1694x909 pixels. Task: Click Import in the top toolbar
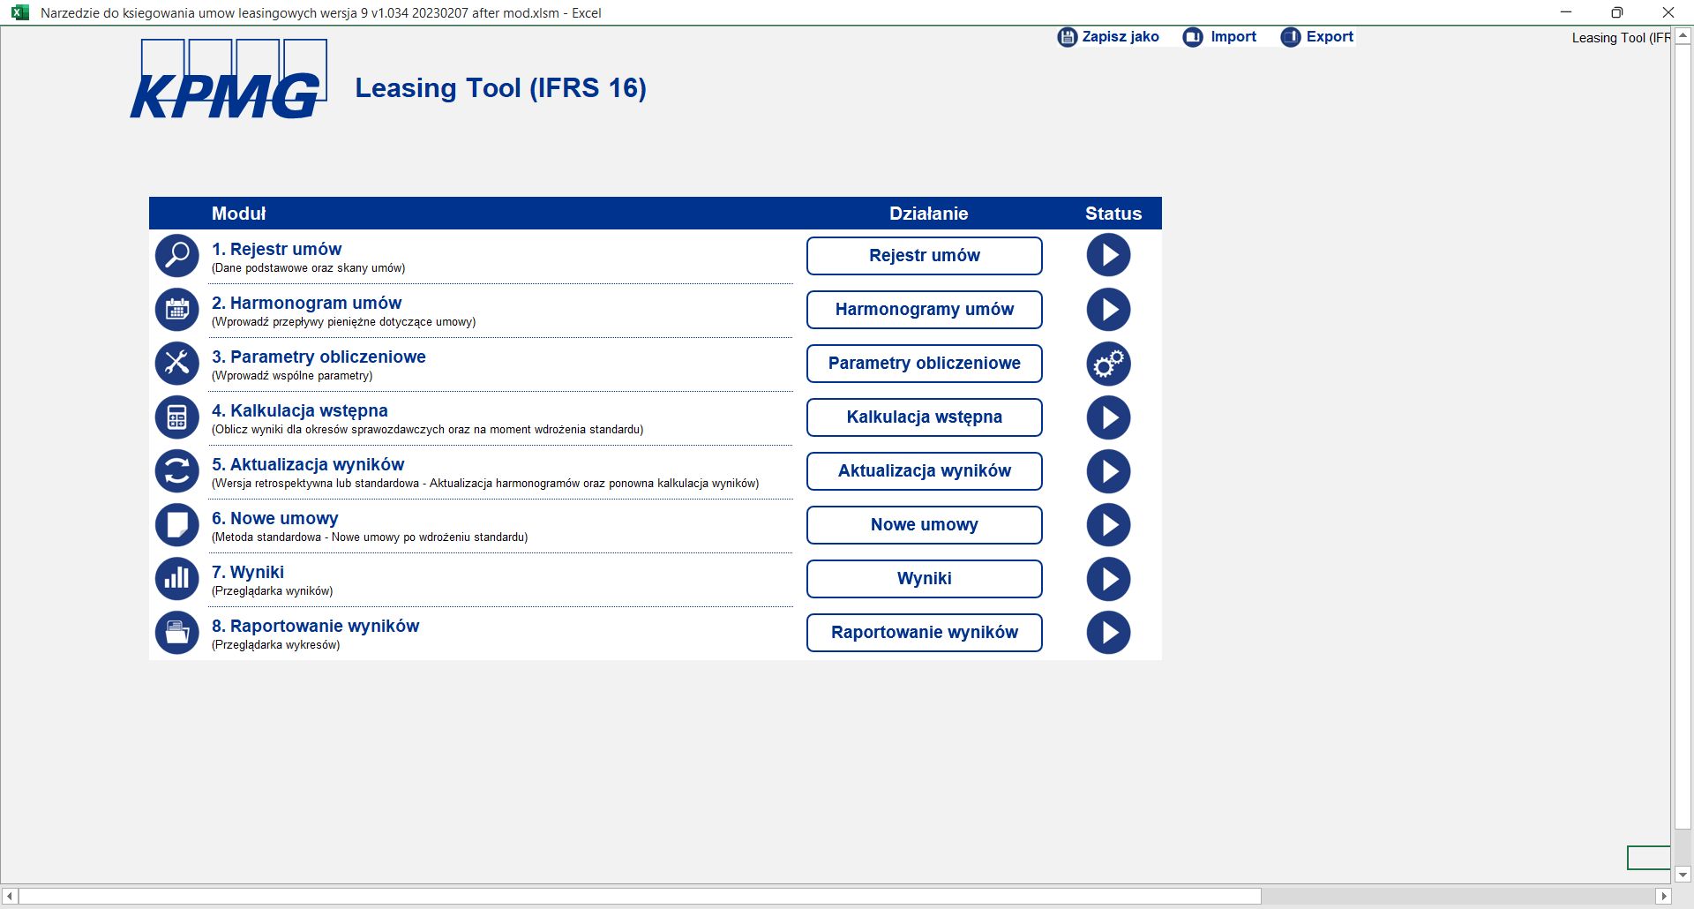coord(1220,37)
